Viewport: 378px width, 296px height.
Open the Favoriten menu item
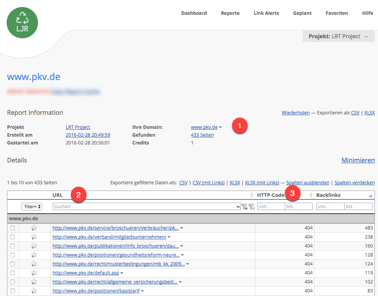point(337,13)
